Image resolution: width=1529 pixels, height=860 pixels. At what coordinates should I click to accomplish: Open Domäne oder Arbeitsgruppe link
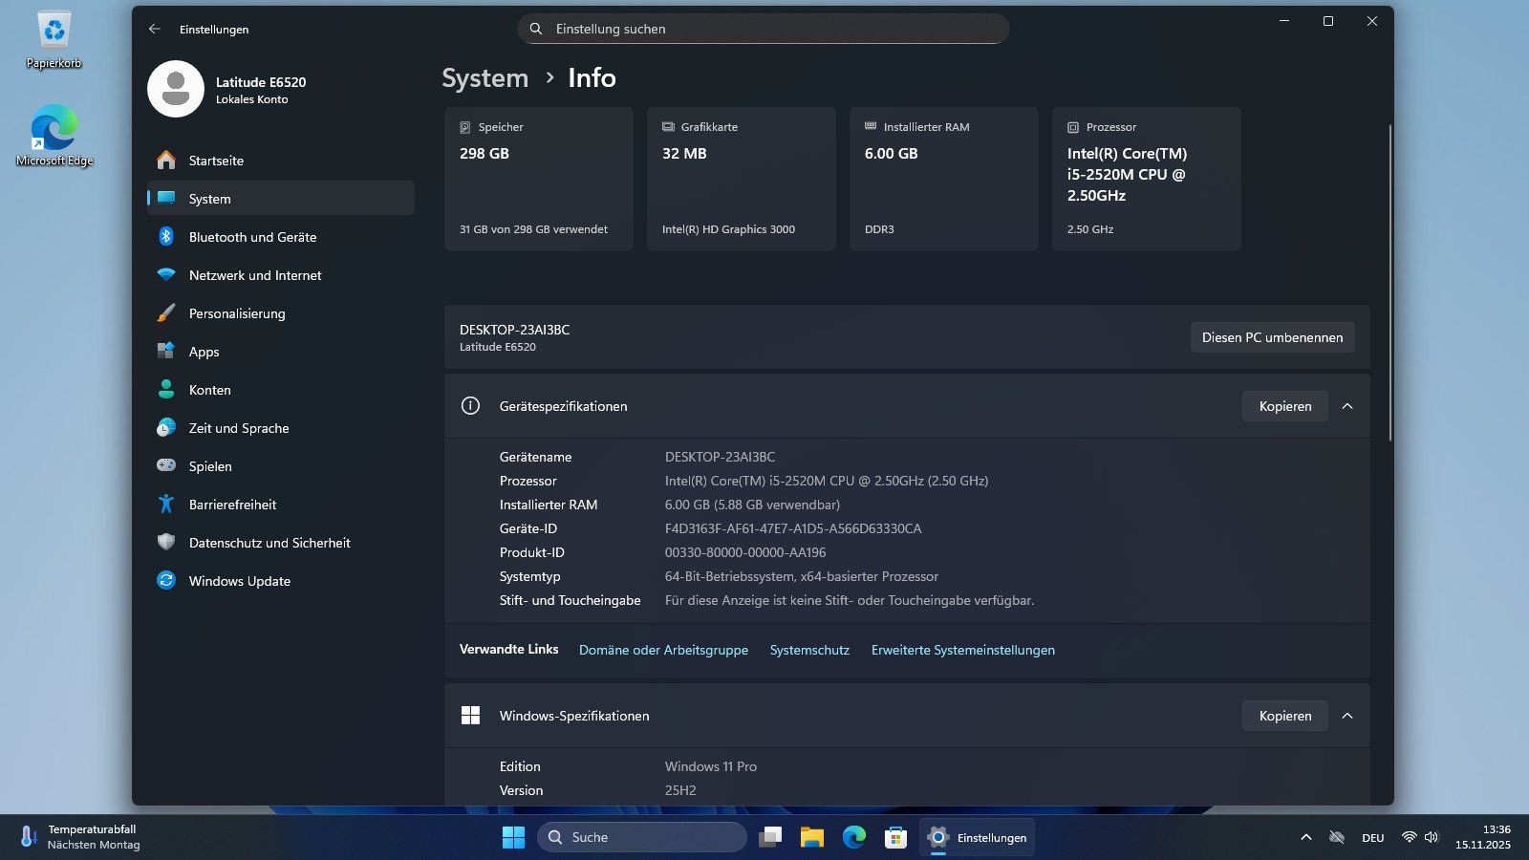pos(663,650)
